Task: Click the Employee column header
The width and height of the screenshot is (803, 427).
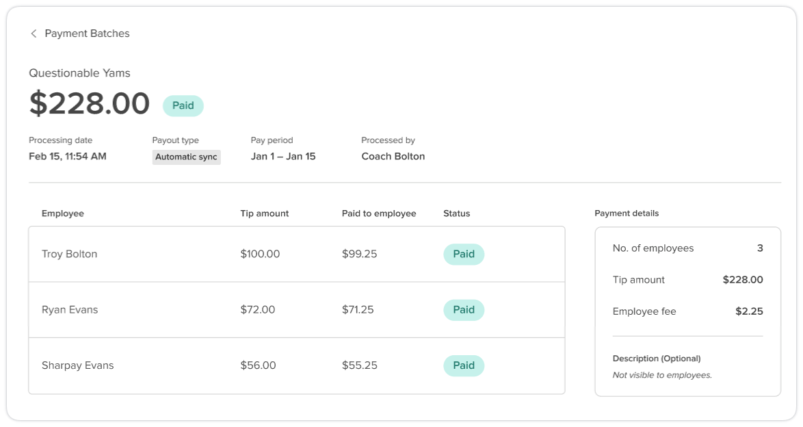Action: tap(62, 213)
